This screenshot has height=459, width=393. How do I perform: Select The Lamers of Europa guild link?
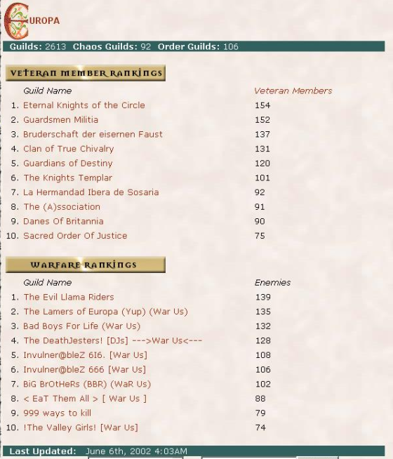click(106, 312)
